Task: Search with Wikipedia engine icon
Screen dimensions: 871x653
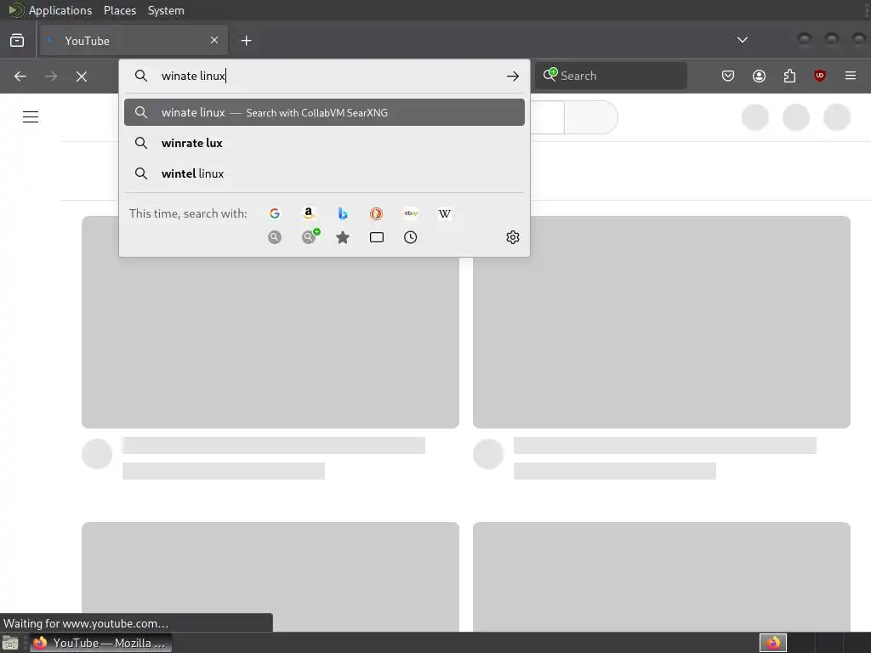Action: pyautogui.click(x=444, y=213)
